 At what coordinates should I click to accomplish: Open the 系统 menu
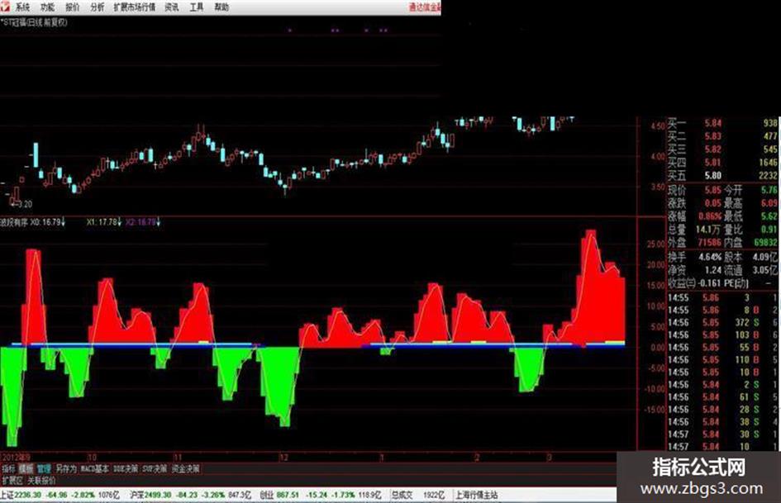pos(22,7)
